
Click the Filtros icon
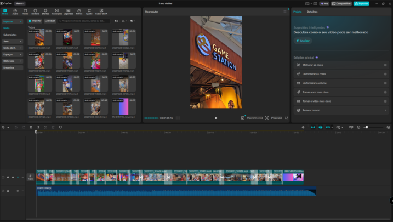pos(79,11)
